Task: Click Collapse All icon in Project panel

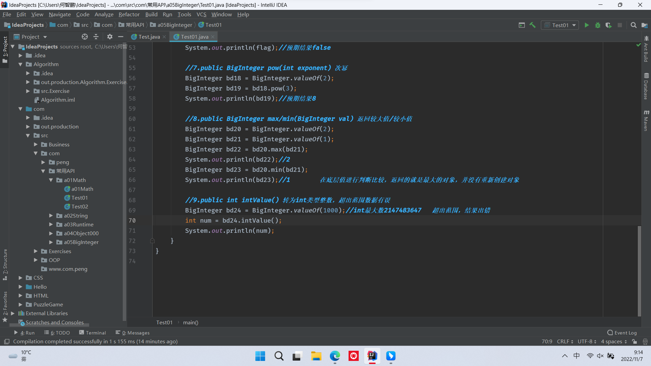Action: point(96,37)
